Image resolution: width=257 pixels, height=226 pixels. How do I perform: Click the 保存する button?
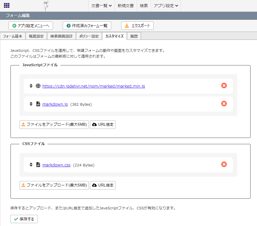pos(24,219)
